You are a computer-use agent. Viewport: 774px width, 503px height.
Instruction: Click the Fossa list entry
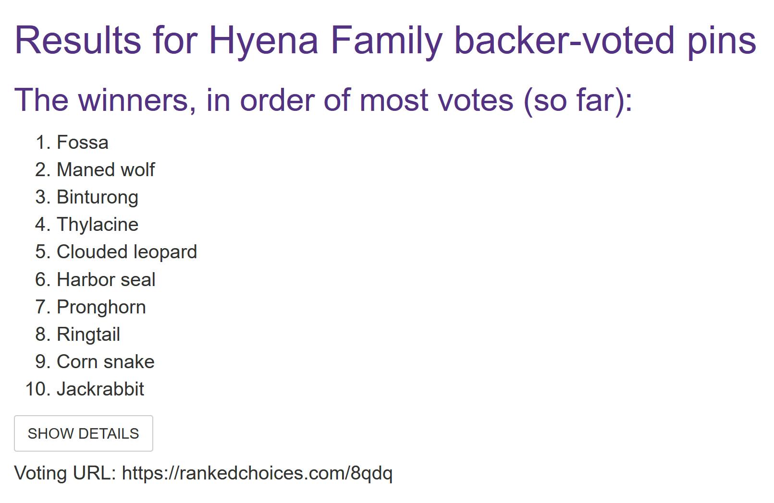click(x=82, y=143)
